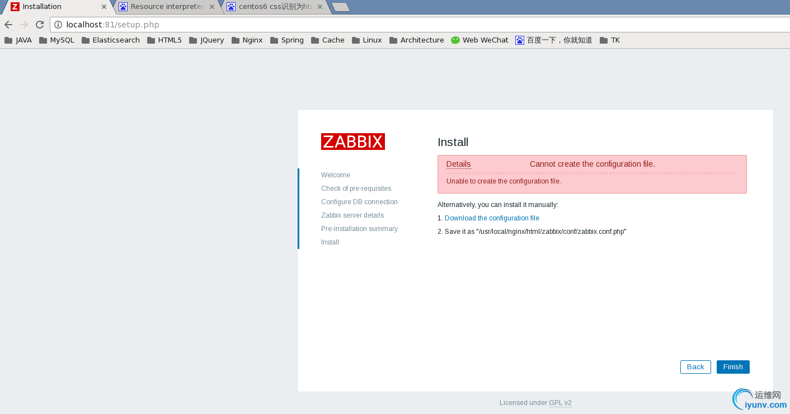Open the Elasticsearch bookmarks folder
Screen dimensions: 790x414
coord(111,40)
